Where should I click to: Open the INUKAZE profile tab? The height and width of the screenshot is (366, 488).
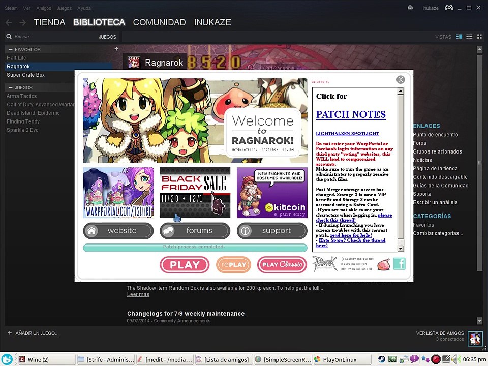tap(212, 22)
